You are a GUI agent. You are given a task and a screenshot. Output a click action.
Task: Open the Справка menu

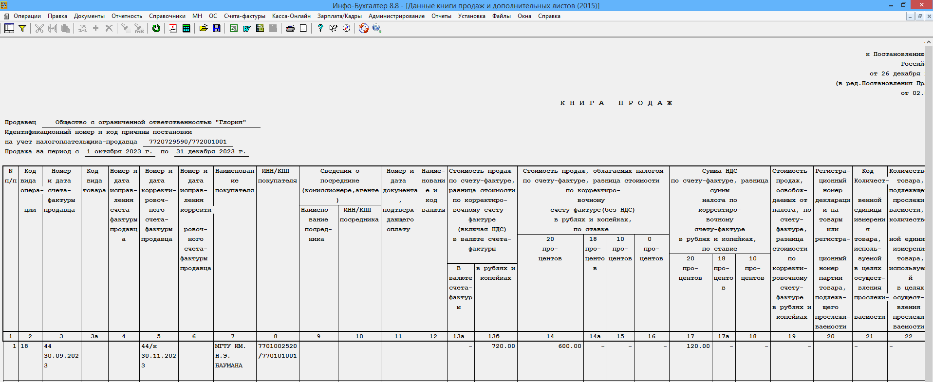click(x=549, y=16)
